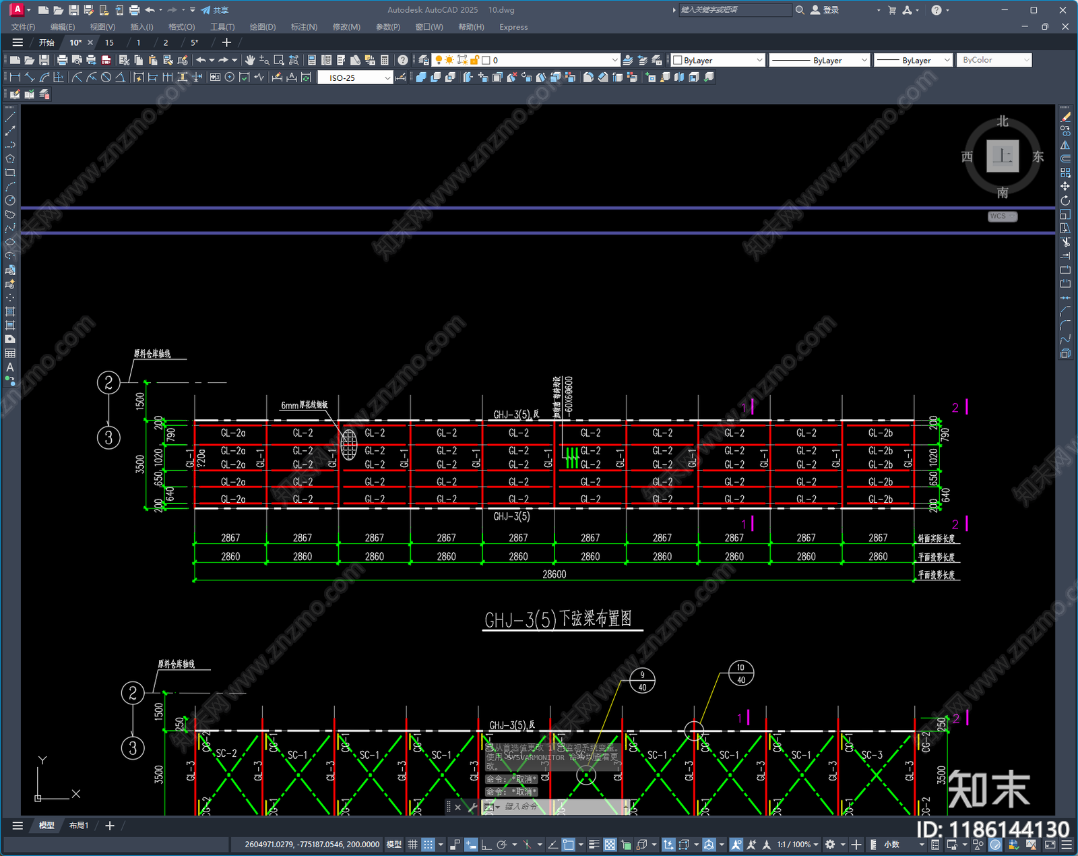Image resolution: width=1078 pixels, height=856 pixels.
Task: Toggle lineweight display in status bar
Action: [594, 845]
